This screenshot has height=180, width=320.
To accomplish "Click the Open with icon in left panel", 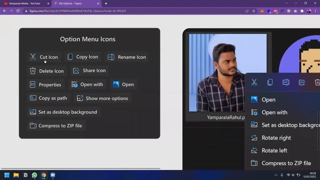I will click(74, 84).
